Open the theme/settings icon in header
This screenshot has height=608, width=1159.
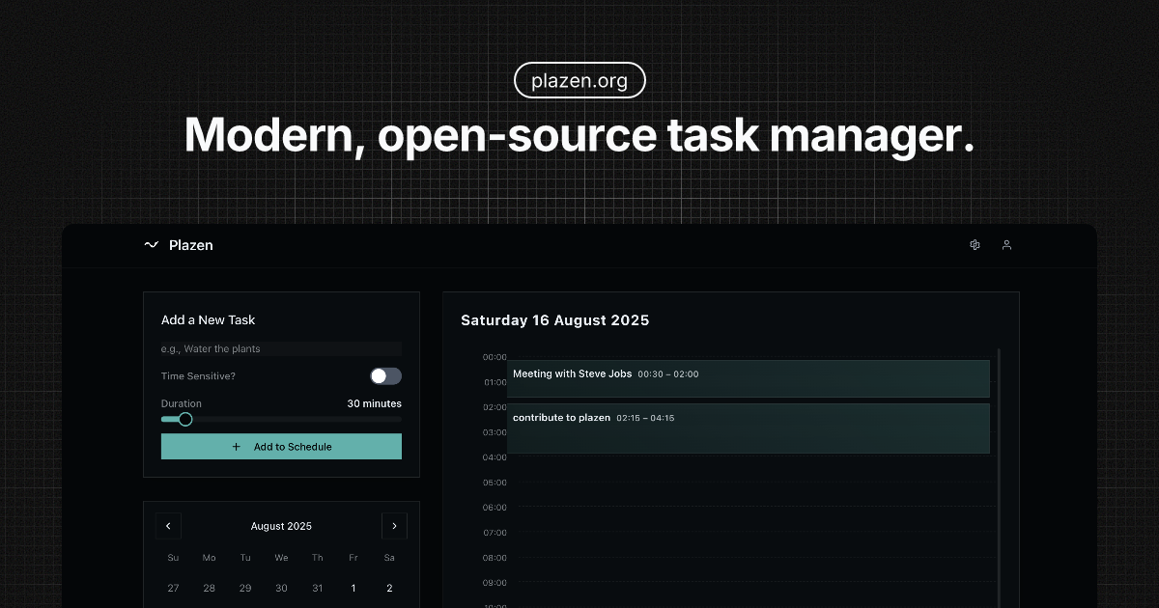point(975,245)
